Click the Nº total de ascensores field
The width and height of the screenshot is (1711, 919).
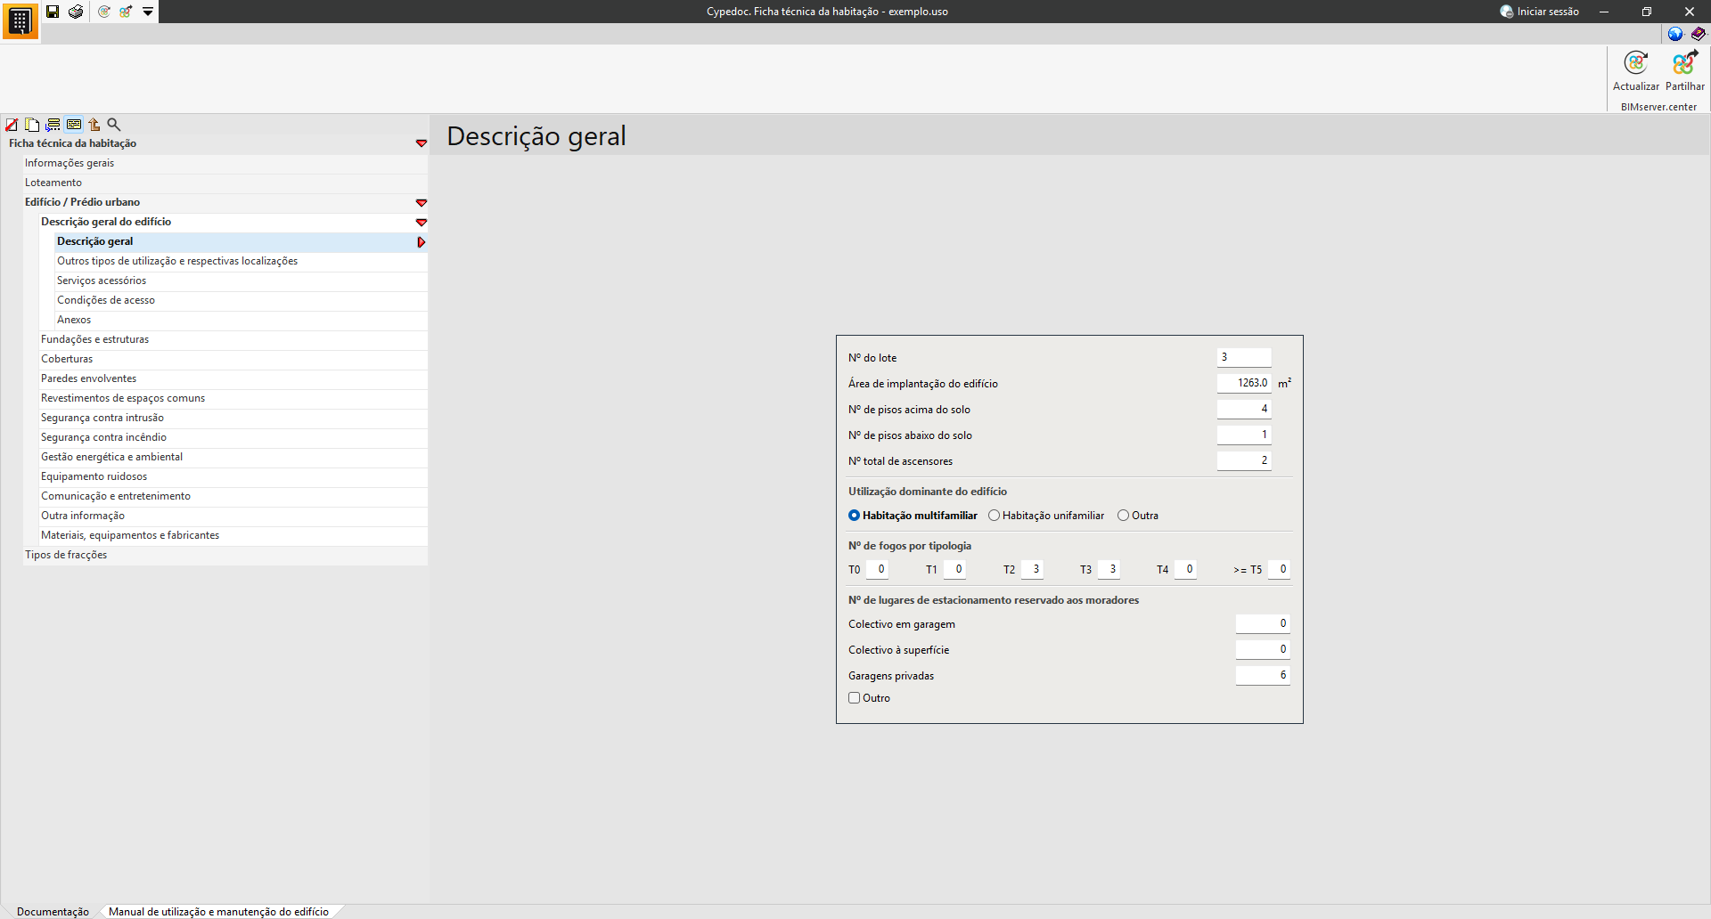1244,460
